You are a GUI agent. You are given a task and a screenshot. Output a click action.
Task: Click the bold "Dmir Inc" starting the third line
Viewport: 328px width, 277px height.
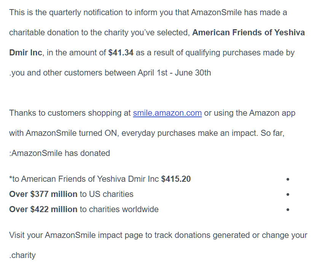25,53
